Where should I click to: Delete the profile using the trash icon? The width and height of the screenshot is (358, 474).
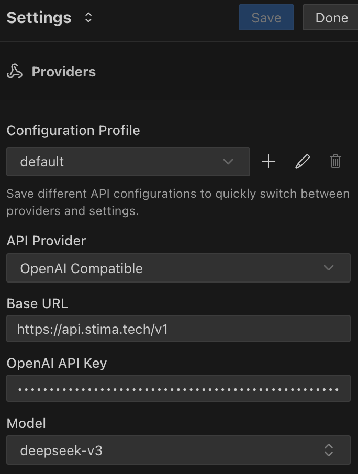(335, 162)
